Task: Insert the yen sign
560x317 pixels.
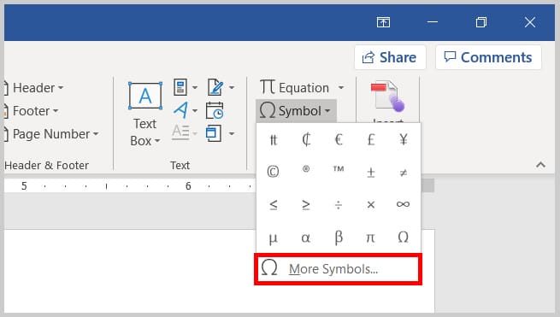Action: tap(404, 139)
